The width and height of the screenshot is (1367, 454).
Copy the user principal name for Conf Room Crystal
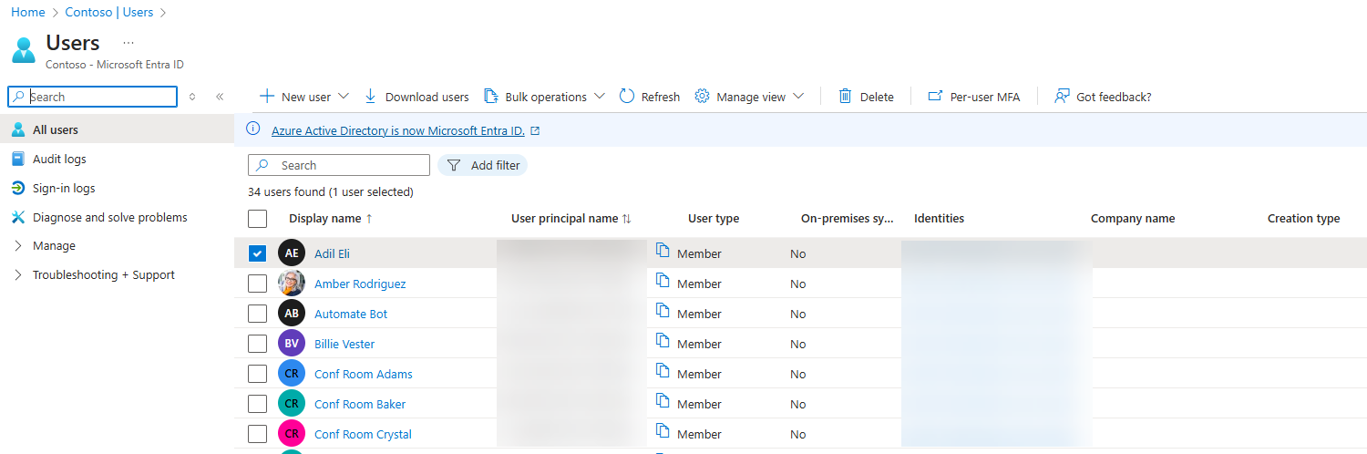[x=663, y=431]
